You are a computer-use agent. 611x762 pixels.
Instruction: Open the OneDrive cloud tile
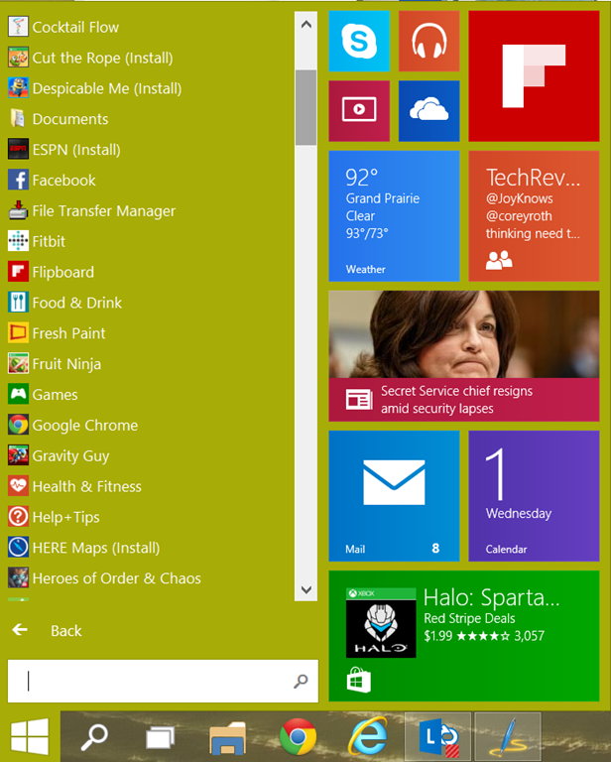428,111
